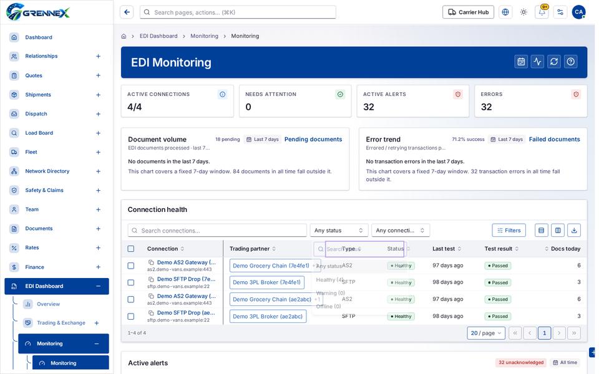
Task: Check the row for Demo 3PL Broker (ae2abc)
Action: tap(131, 317)
